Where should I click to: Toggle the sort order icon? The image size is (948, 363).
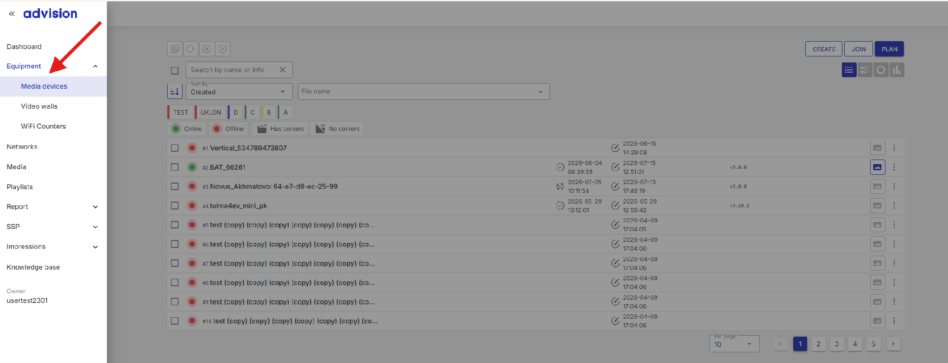(175, 91)
